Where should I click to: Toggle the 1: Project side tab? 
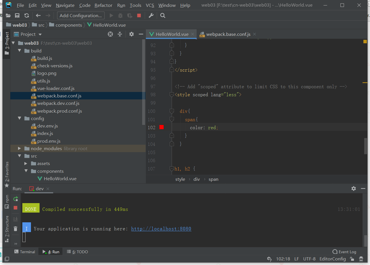(x=7, y=44)
